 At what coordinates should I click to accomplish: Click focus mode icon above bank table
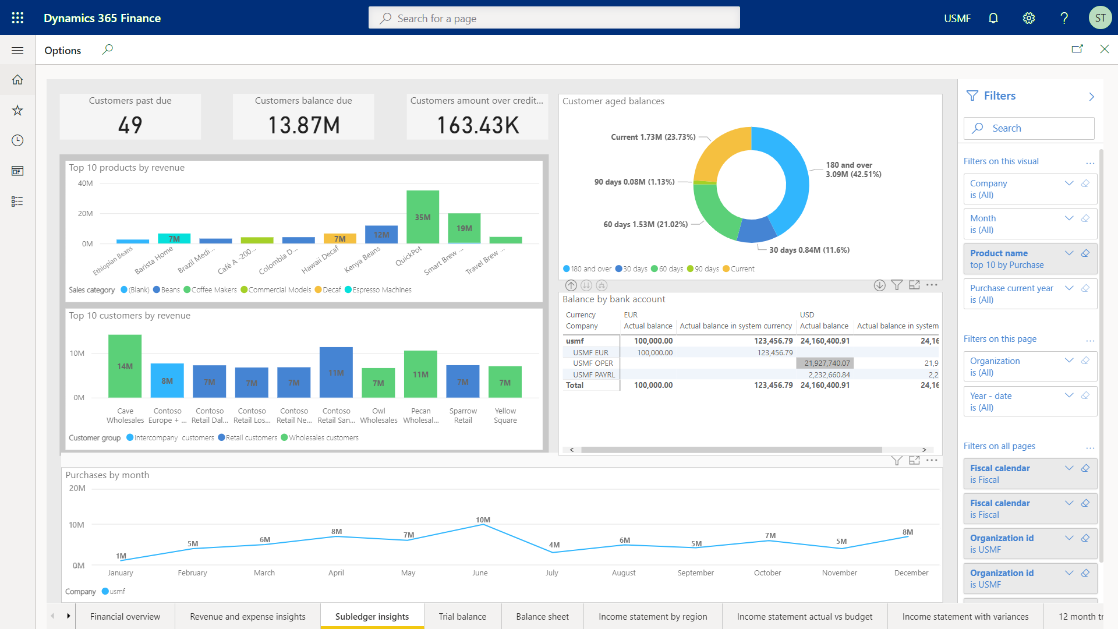[914, 285]
